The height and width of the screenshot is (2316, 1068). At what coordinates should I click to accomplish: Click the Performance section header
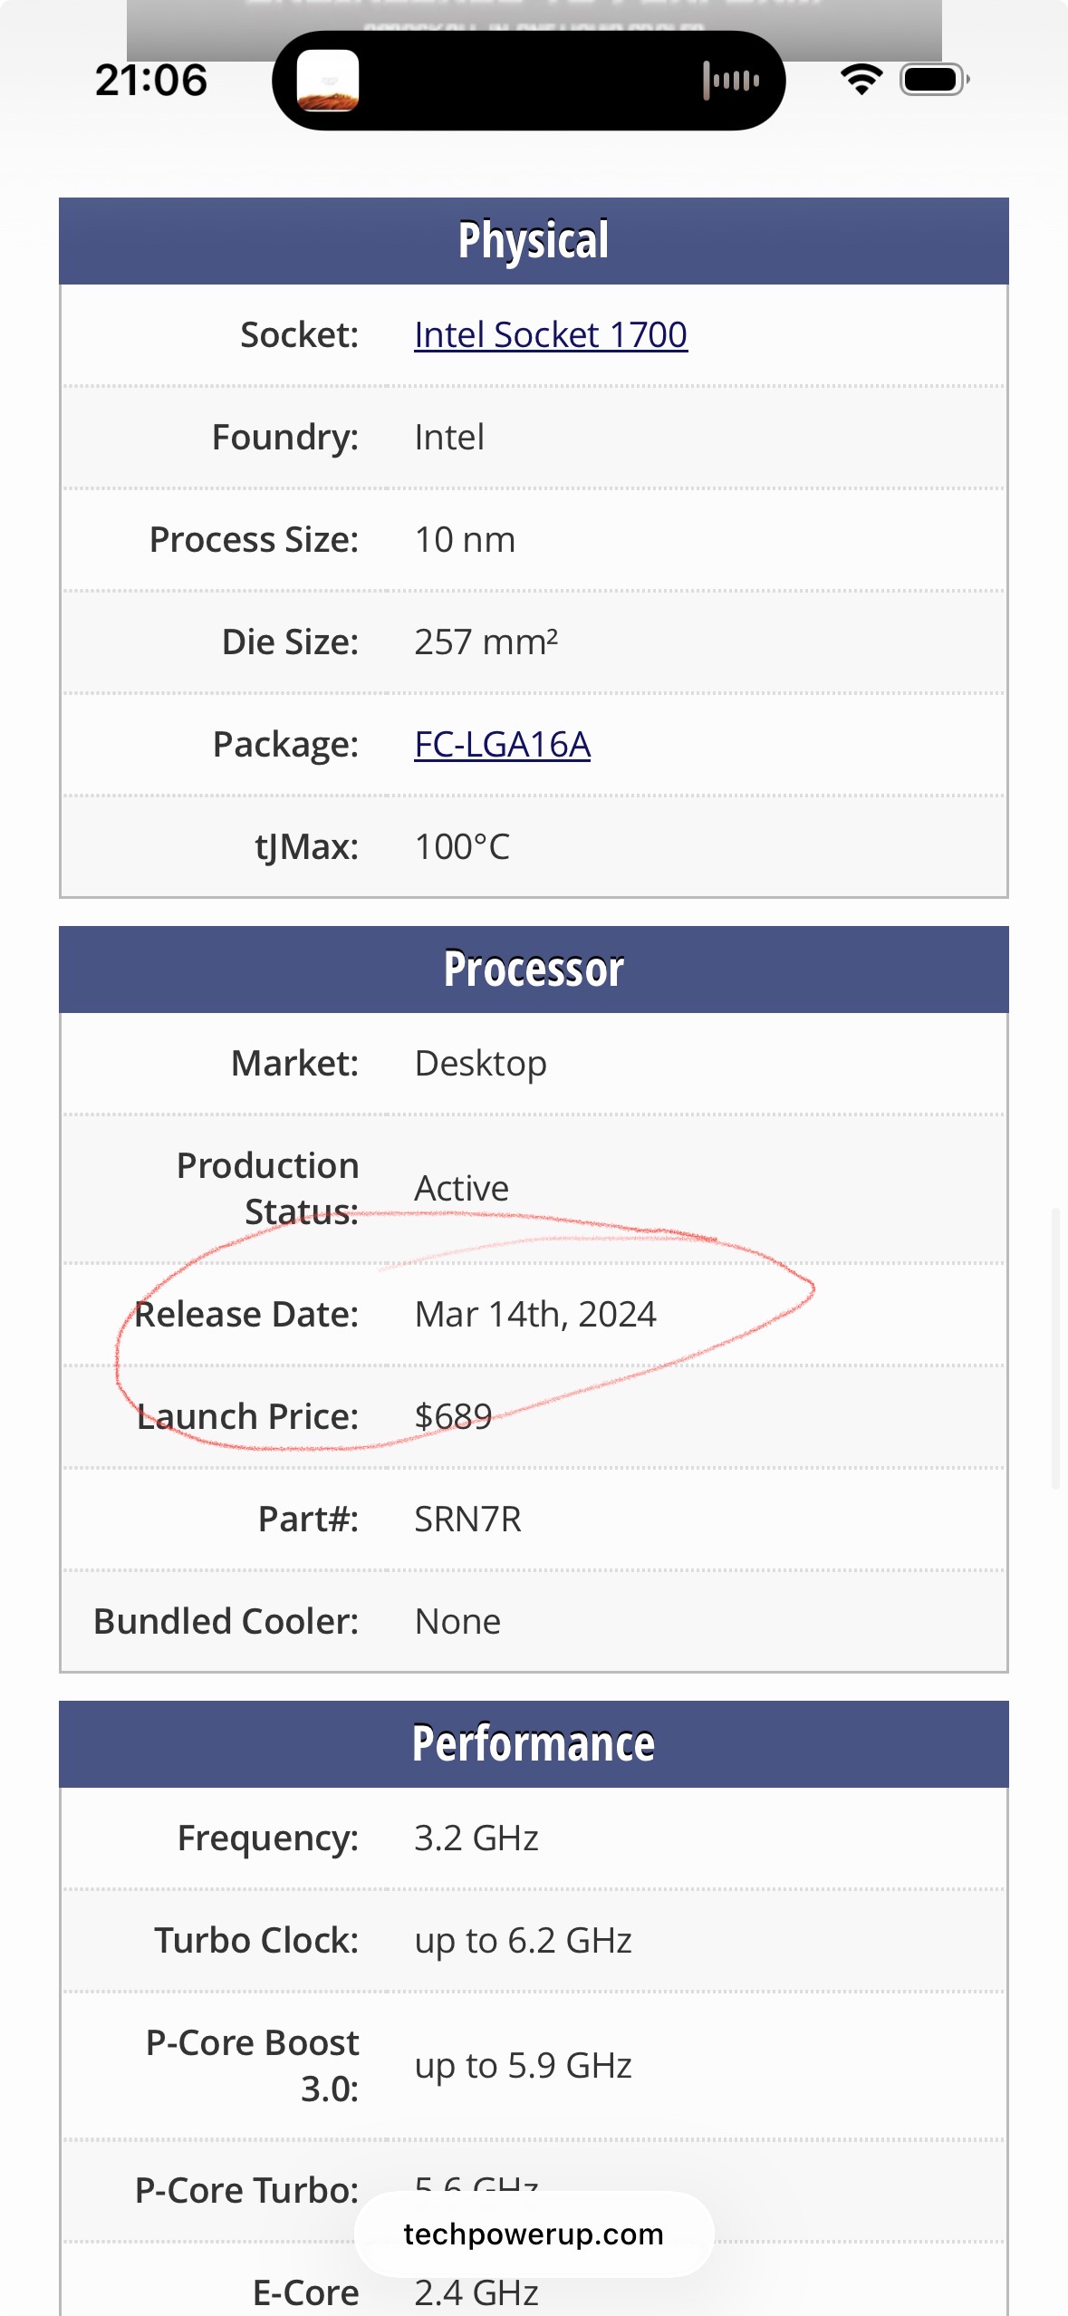click(x=534, y=1744)
